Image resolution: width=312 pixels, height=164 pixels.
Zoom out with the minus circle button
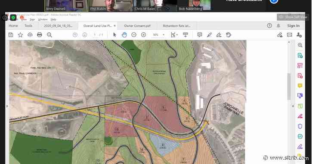(134, 35)
